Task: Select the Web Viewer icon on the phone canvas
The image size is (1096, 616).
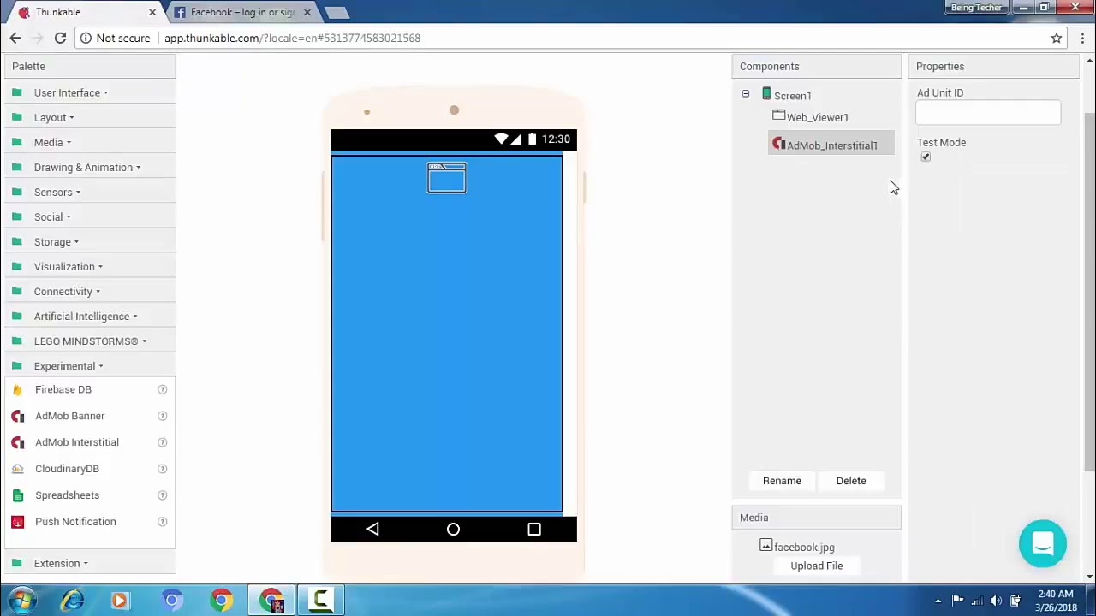Action: pyautogui.click(x=447, y=178)
